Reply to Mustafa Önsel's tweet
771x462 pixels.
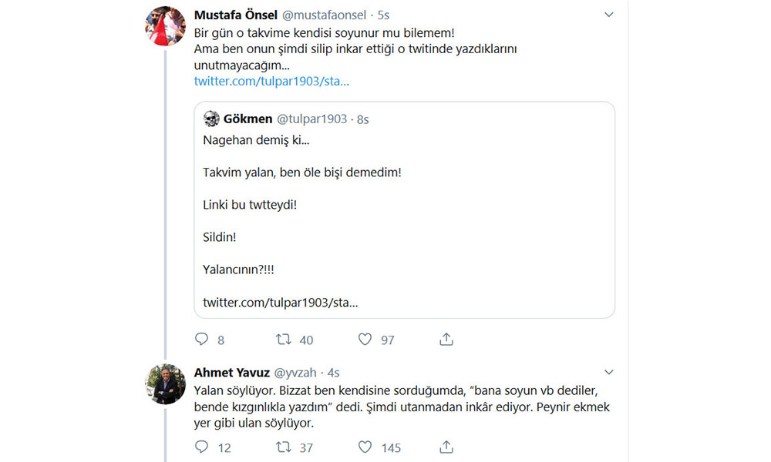(202, 340)
